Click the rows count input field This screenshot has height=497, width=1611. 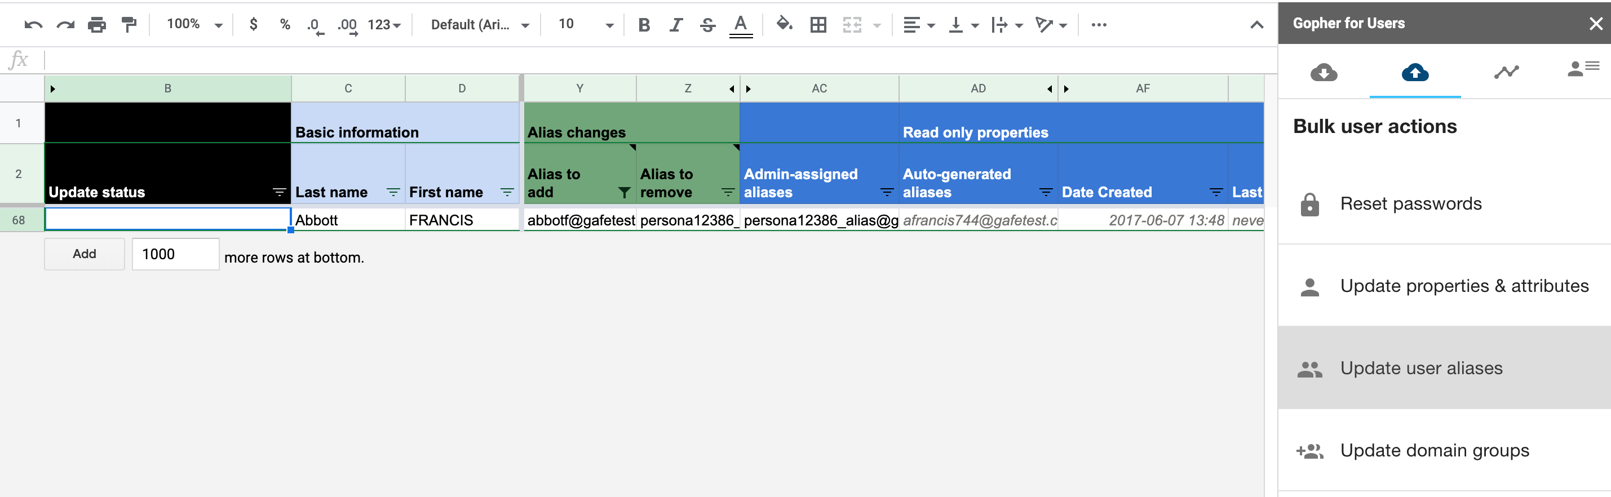click(x=175, y=254)
